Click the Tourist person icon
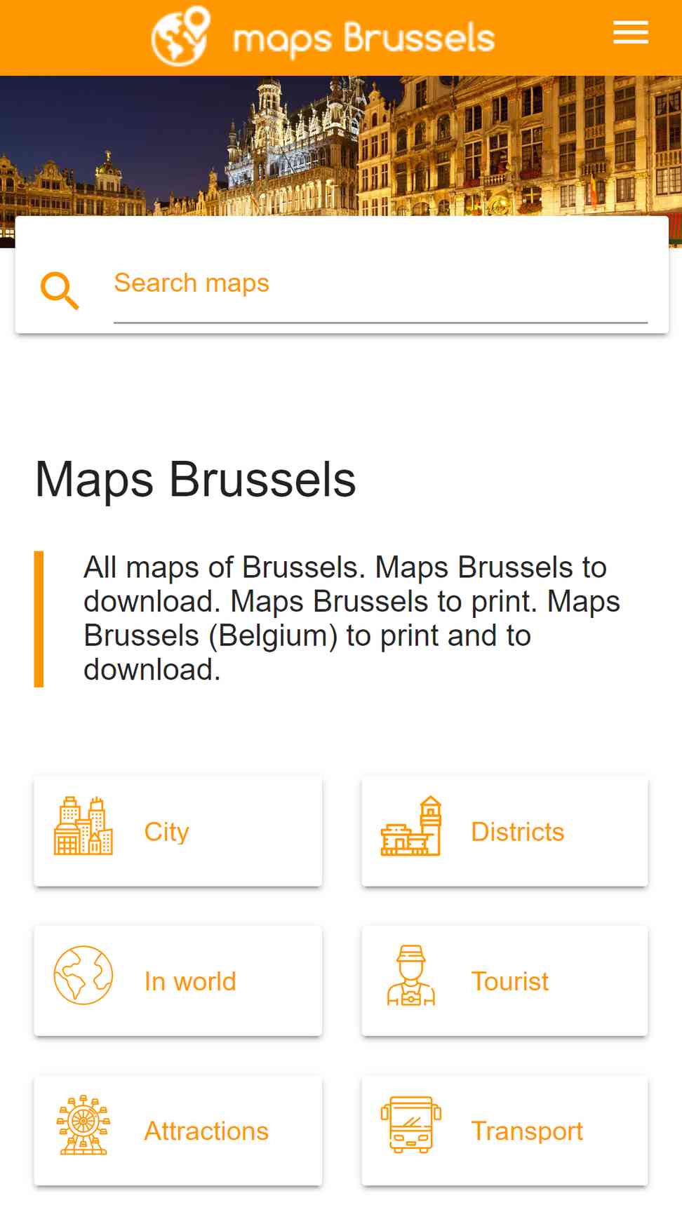The width and height of the screenshot is (682, 1212). pos(411,975)
